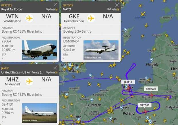The width and height of the screenshot is (178, 125).
Task: Click the red JAKE11 aircraft icon near Gdansk
Action: [x=129, y=88]
